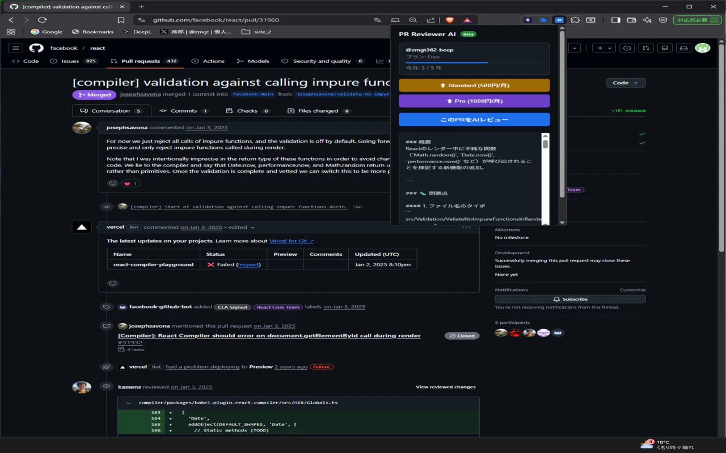
Task: Expand the commit message ellipsis button
Action: pos(358,207)
